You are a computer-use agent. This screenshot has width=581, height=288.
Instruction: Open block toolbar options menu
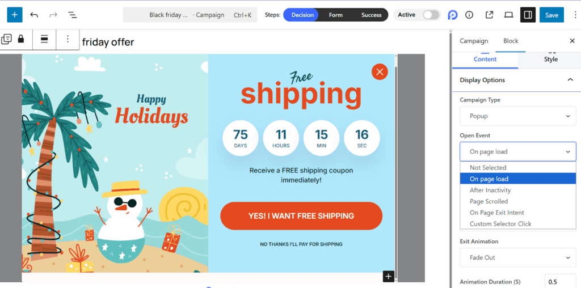(x=68, y=39)
